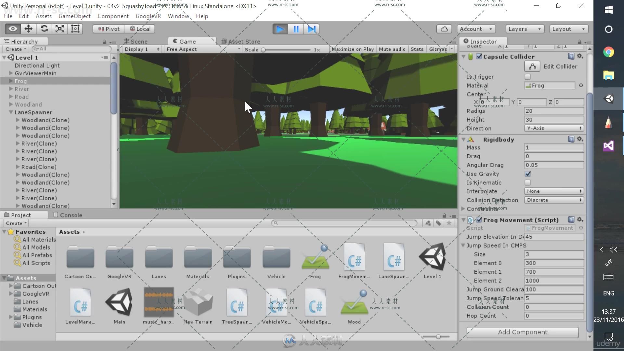Select the Scale tool icon
The height and width of the screenshot is (351, 624).
click(x=60, y=29)
